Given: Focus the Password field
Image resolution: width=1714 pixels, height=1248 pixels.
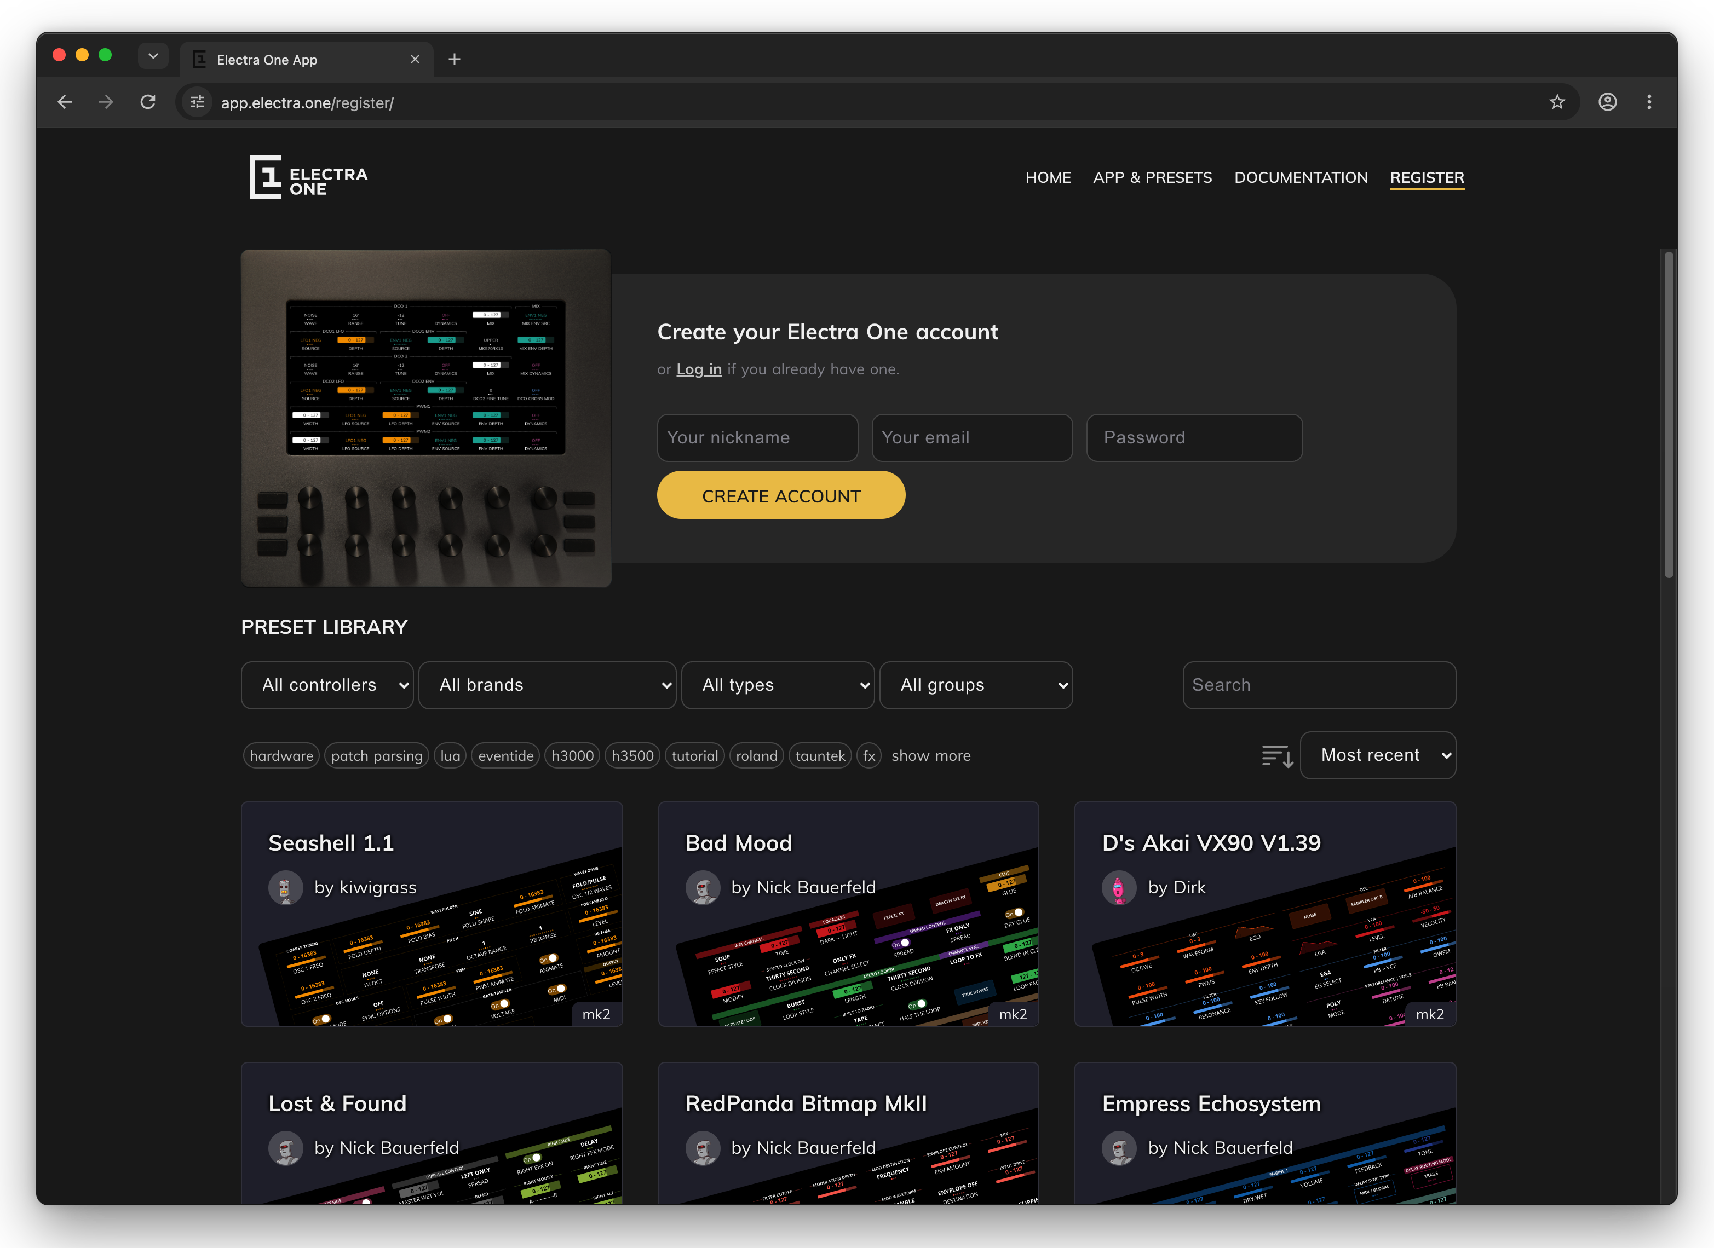Looking at the screenshot, I should [x=1194, y=437].
